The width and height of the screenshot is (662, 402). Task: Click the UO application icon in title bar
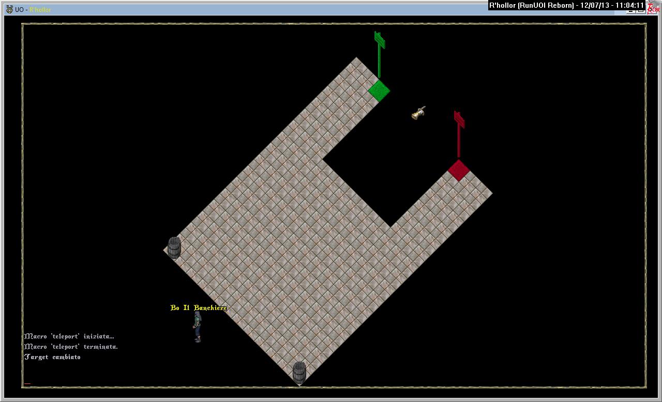click(x=9, y=9)
